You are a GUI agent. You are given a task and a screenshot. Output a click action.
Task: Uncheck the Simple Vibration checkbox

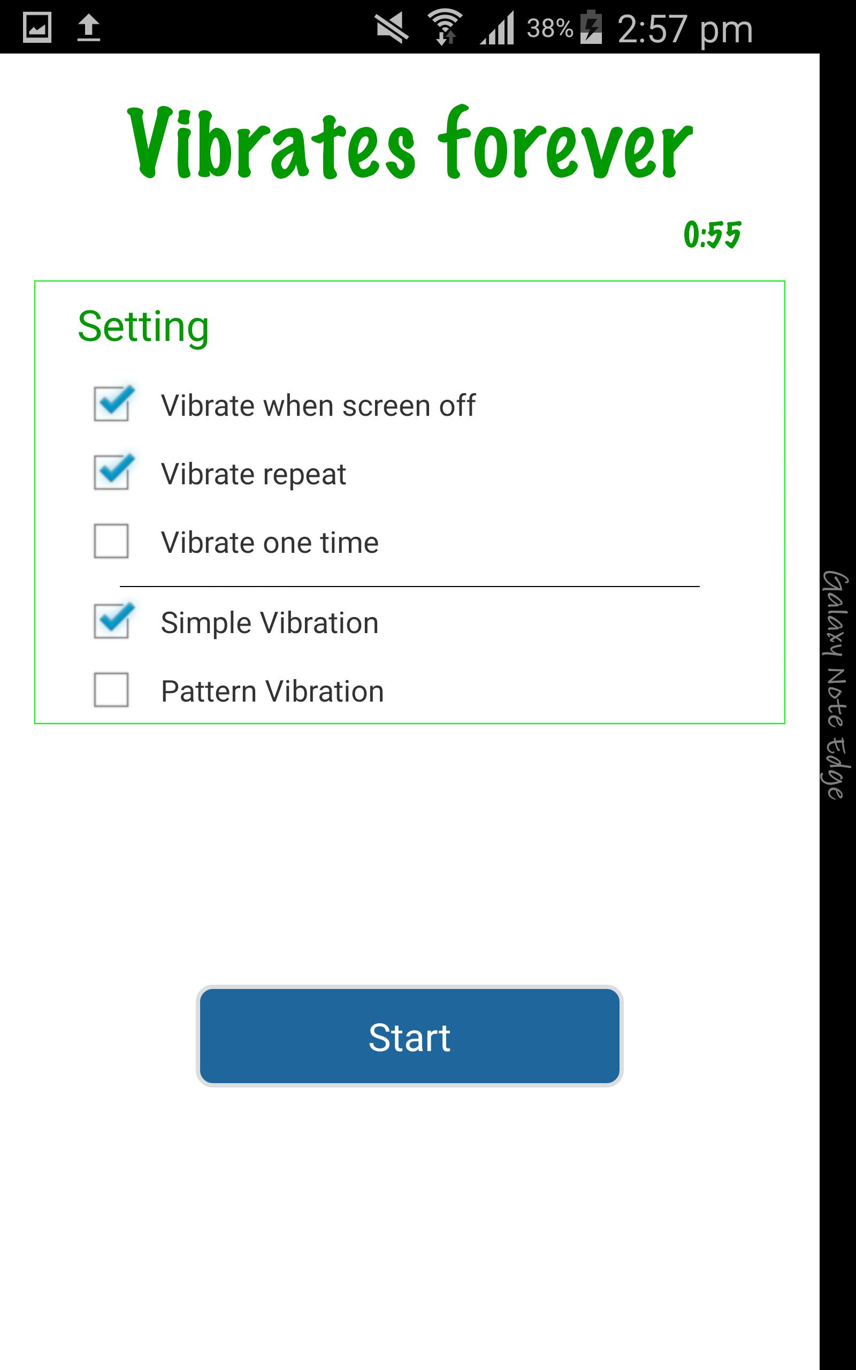coord(111,622)
